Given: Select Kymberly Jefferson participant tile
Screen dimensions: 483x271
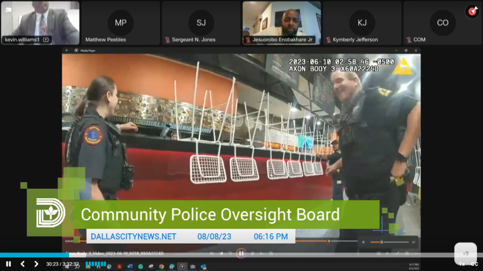Looking at the screenshot, I should (x=362, y=23).
